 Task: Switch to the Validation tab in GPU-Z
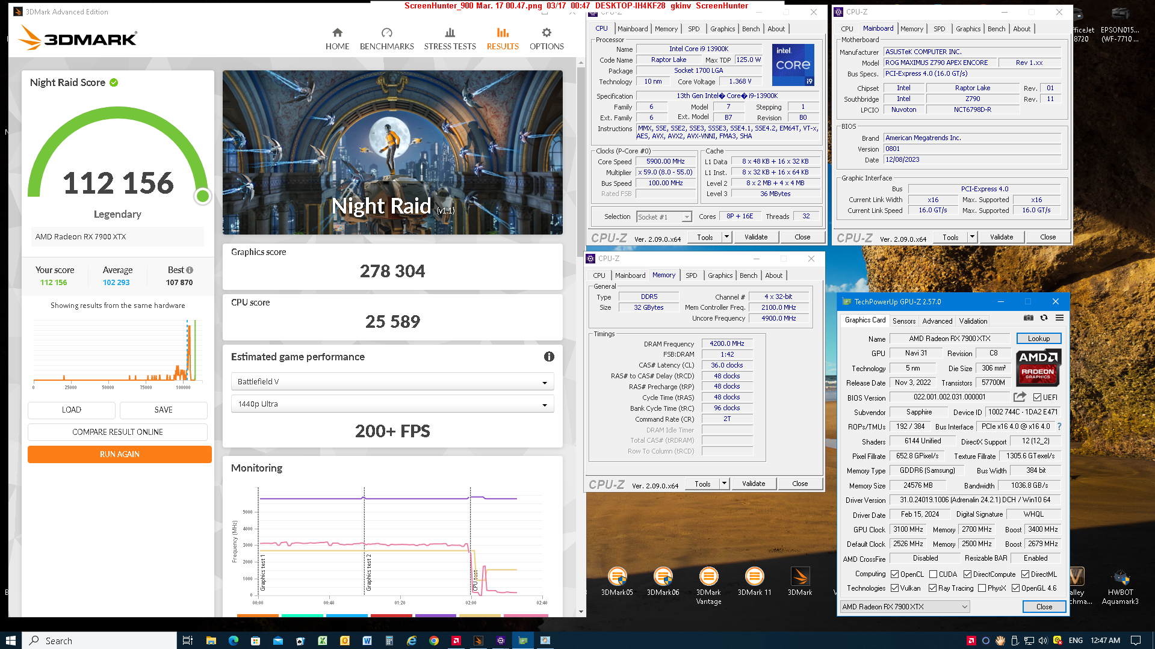pyautogui.click(x=973, y=321)
